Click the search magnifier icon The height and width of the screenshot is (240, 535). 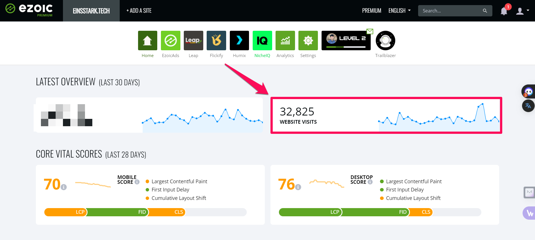tap(485, 11)
